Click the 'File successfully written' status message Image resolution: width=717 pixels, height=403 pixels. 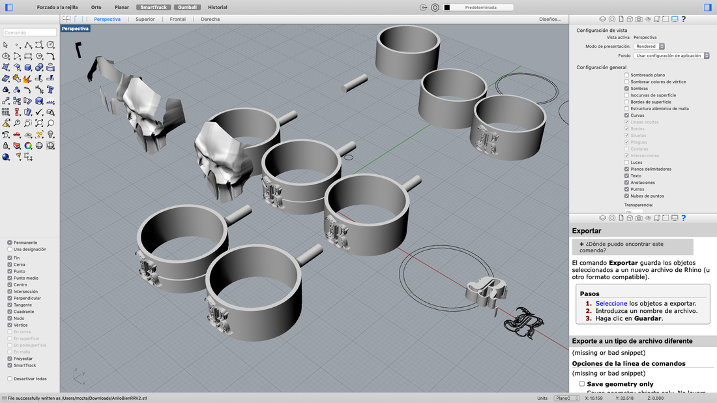[78, 398]
